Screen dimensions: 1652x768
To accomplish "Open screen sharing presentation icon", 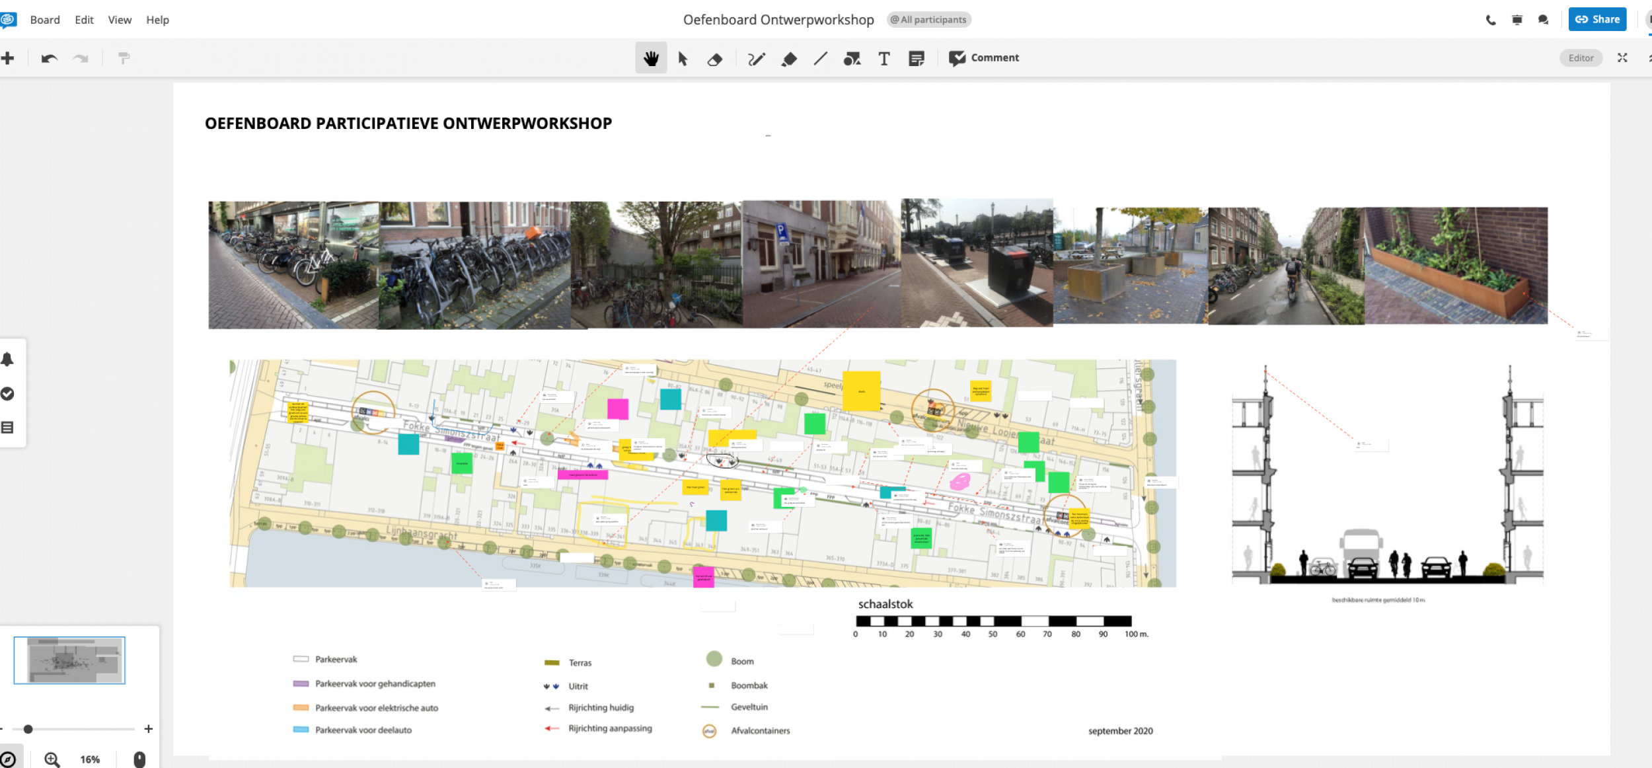I will point(1517,20).
